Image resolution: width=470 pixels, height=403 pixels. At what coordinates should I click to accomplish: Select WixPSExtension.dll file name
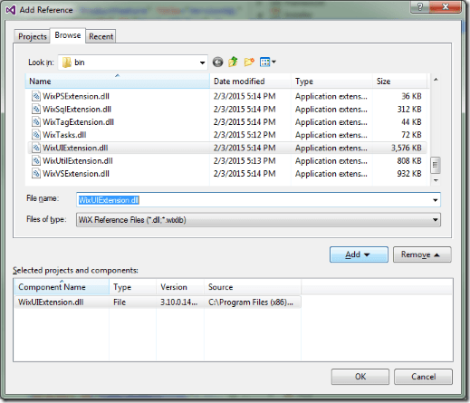coord(76,96)
